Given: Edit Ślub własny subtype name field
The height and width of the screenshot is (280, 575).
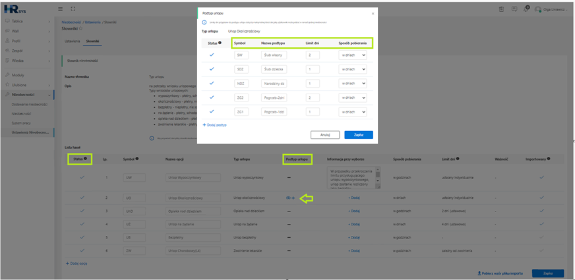Looking at the screenshot, I should 274,55.
